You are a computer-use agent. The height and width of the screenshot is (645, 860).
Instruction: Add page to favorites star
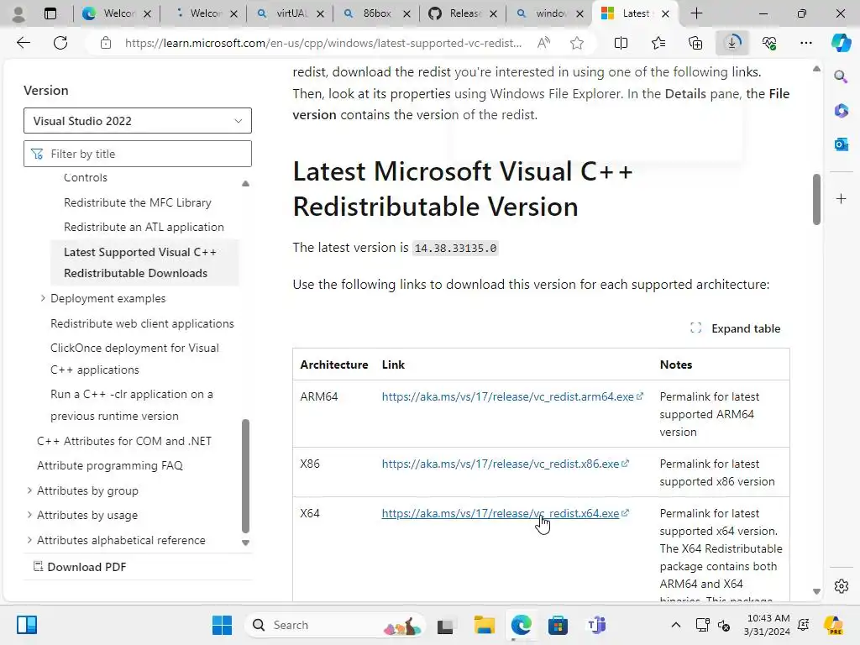(x=576, y=43)
